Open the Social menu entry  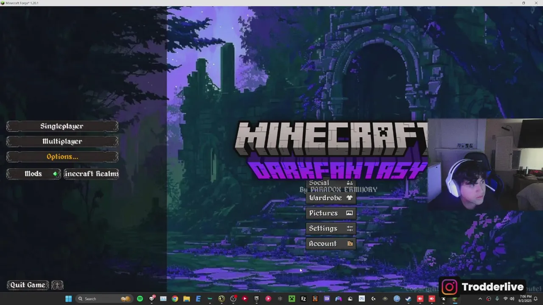coord(331,183)
